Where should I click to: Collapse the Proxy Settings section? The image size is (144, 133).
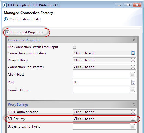coord(134,105)
